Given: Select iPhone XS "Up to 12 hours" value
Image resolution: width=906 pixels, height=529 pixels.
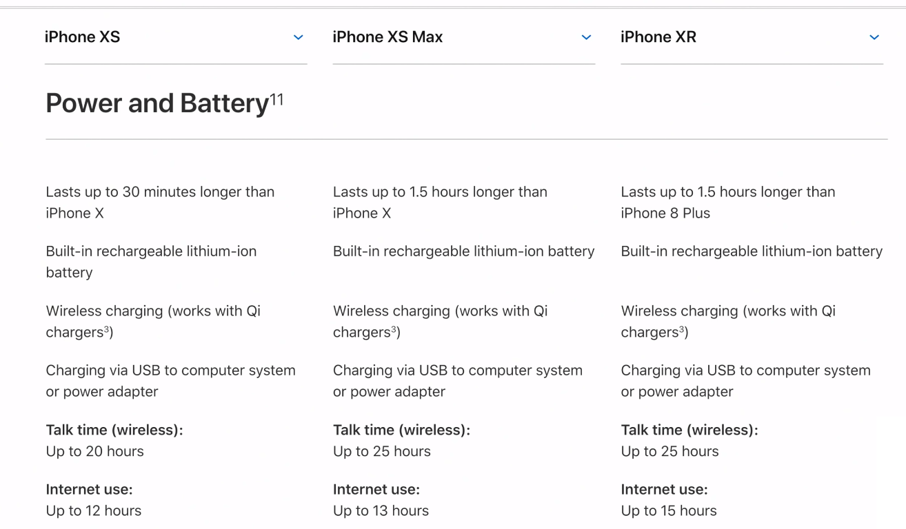Looking at the screenshot, I should pyautogui.click(x=94, y=510).
